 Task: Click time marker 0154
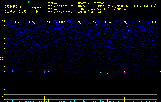(x=62, y=22)
